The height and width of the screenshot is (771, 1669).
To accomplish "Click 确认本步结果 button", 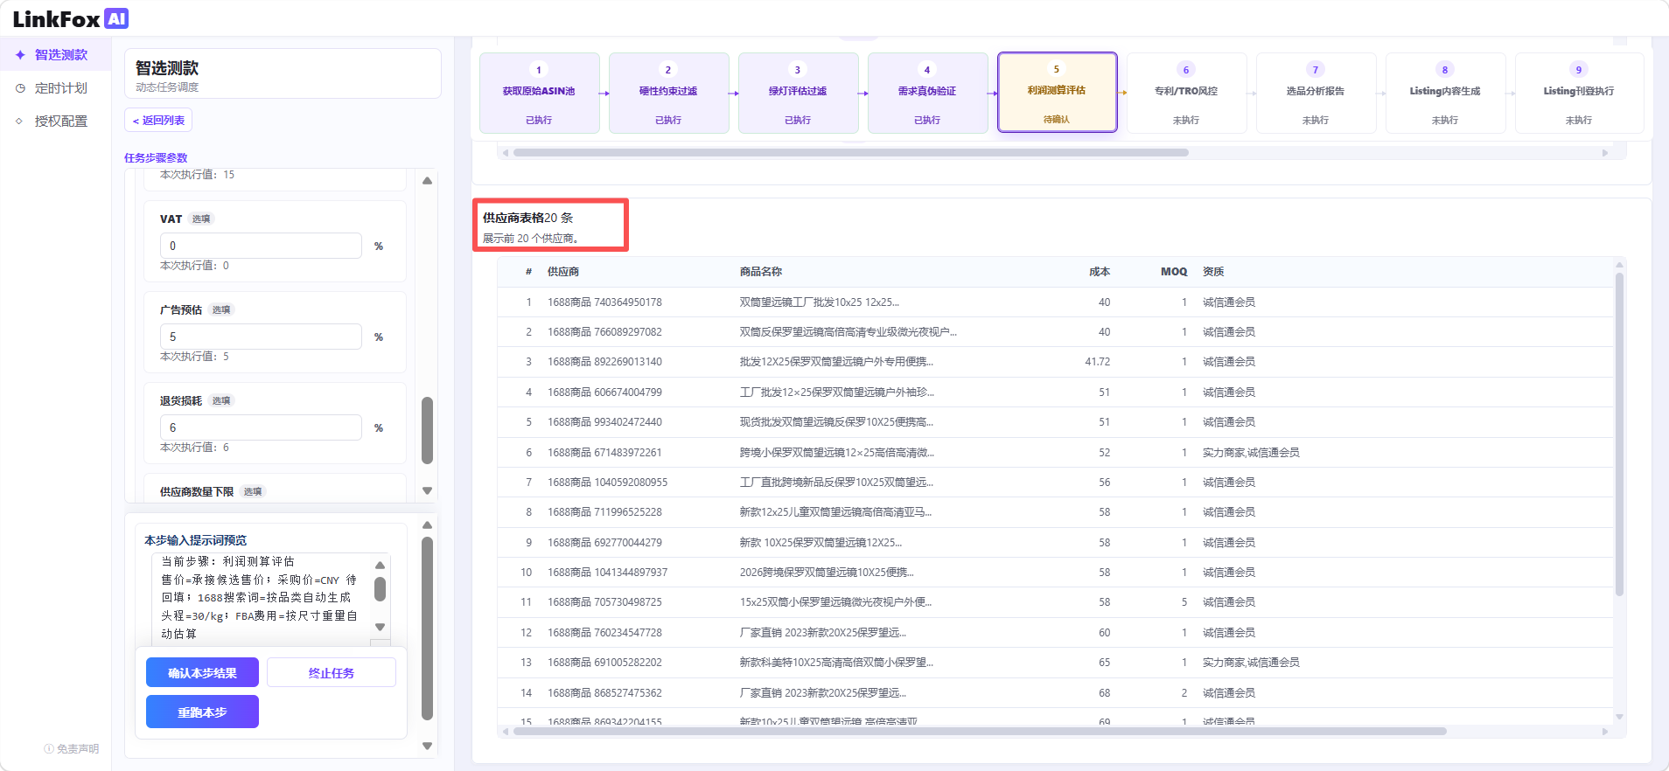I will (202, 672).
